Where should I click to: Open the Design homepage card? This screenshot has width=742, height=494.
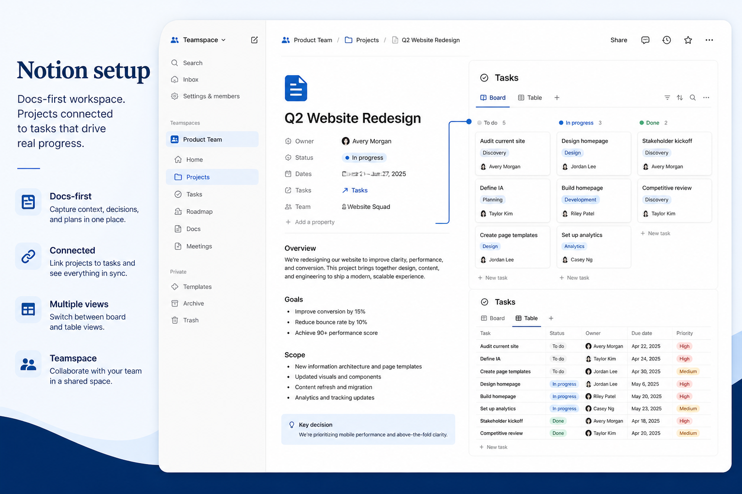(x=594, y=154)
